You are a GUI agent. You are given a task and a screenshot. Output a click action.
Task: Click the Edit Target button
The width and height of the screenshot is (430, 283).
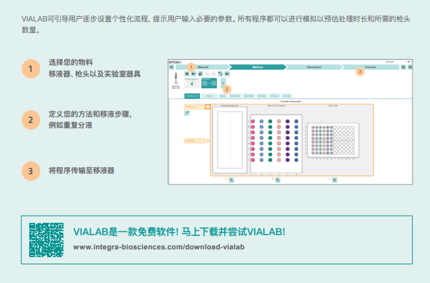[x=194, y=141]
